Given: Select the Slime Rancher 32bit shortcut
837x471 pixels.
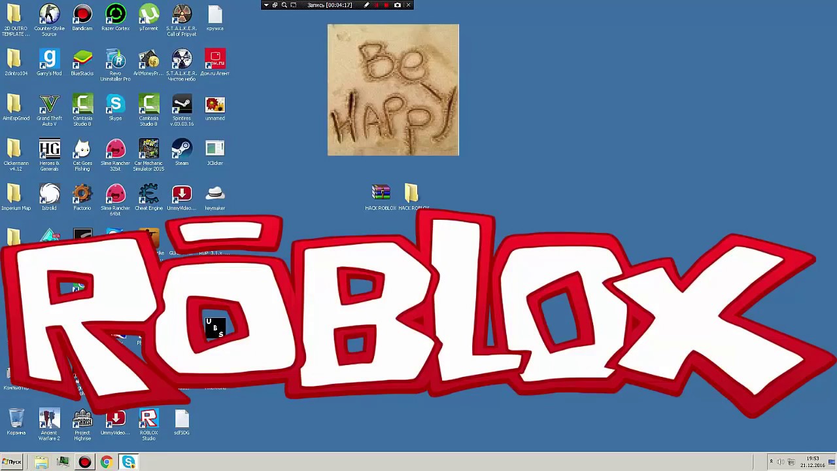Looking at the screenshot, I should pyautogui.click(x=116, y=155).
